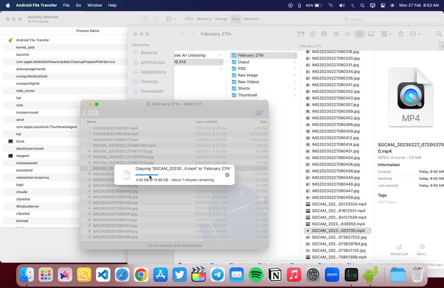Screen dimensions: 444x288
Task: Click Finder Get Info toolbar icon
Action: click(x=313, y=34)
